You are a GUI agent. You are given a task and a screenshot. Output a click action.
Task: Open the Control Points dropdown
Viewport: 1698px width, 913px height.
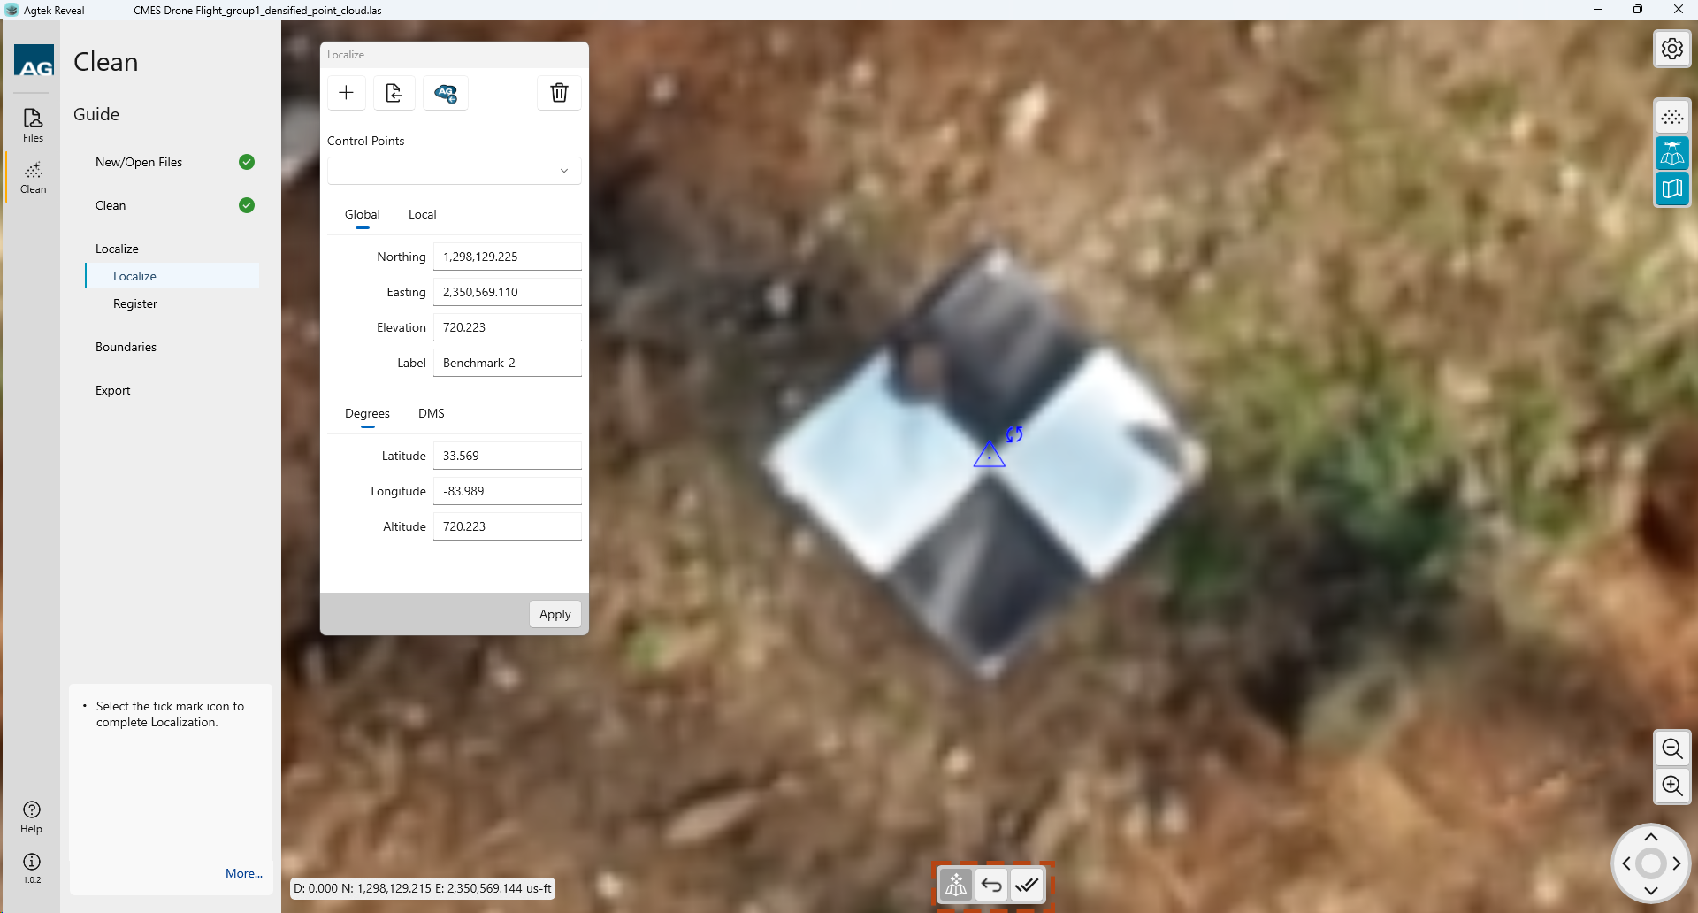[x=454, y=171]
